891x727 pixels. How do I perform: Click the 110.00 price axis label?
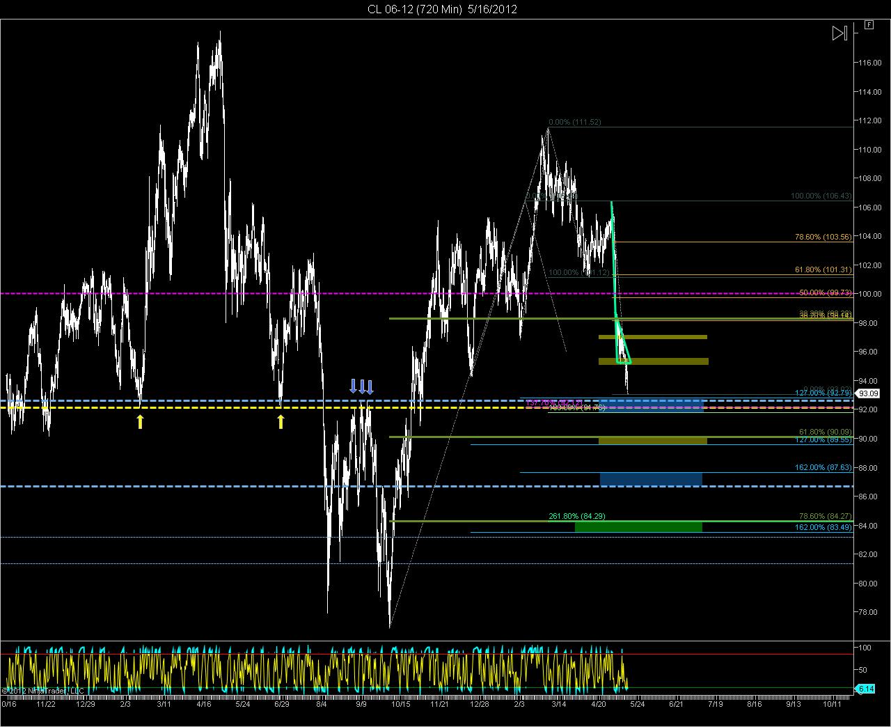[870, 150]
